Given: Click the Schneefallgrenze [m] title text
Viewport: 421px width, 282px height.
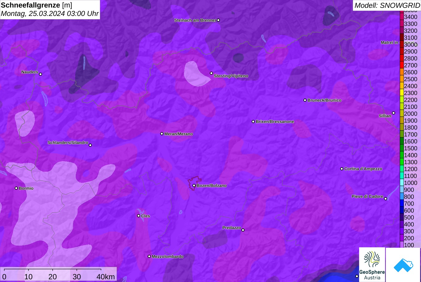Looking at the screenshot, I should tap(36, 5).
